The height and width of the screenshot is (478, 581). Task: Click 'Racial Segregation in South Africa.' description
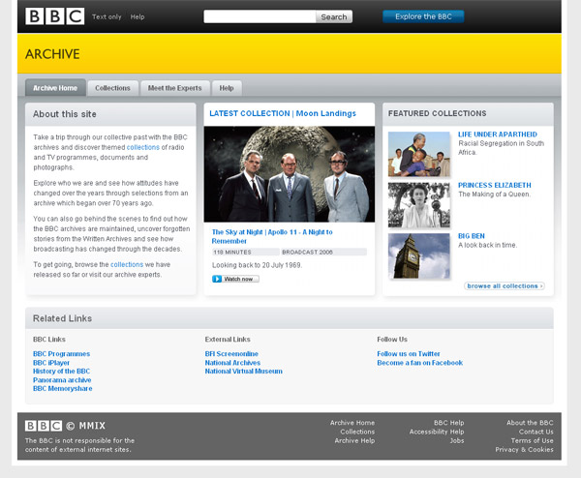[x=501, y=148]
